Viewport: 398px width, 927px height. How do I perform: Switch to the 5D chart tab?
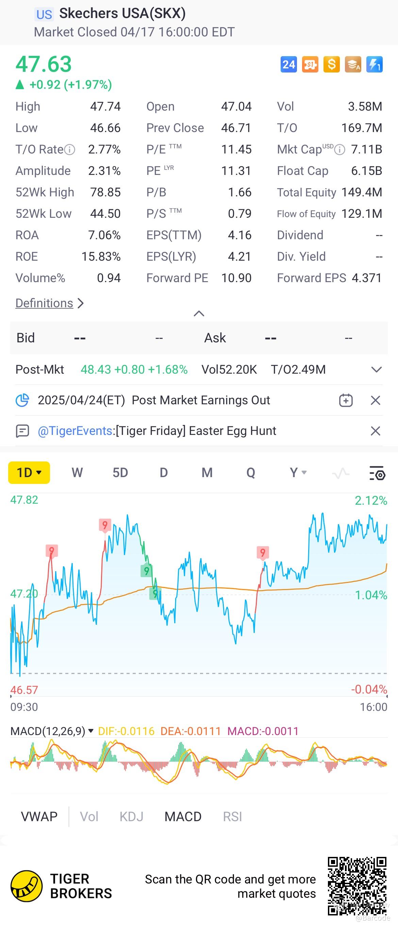[120, 472]
